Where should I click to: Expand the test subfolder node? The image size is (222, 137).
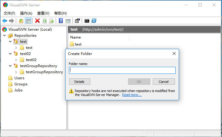pyautogui.click(x=16, y=48)
